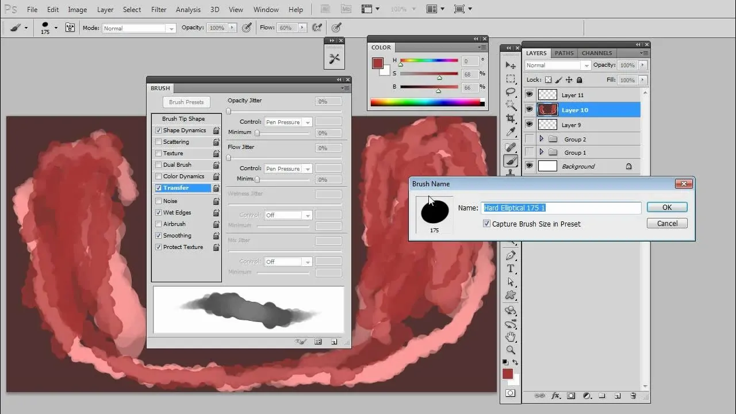Select the Crop tool
Screen dimensions: 736x414
[x=511, y=118]
